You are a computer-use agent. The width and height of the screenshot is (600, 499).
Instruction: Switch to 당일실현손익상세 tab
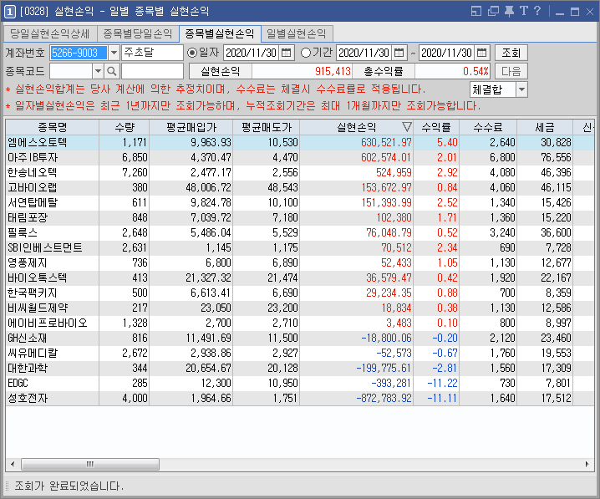(50, 33)
